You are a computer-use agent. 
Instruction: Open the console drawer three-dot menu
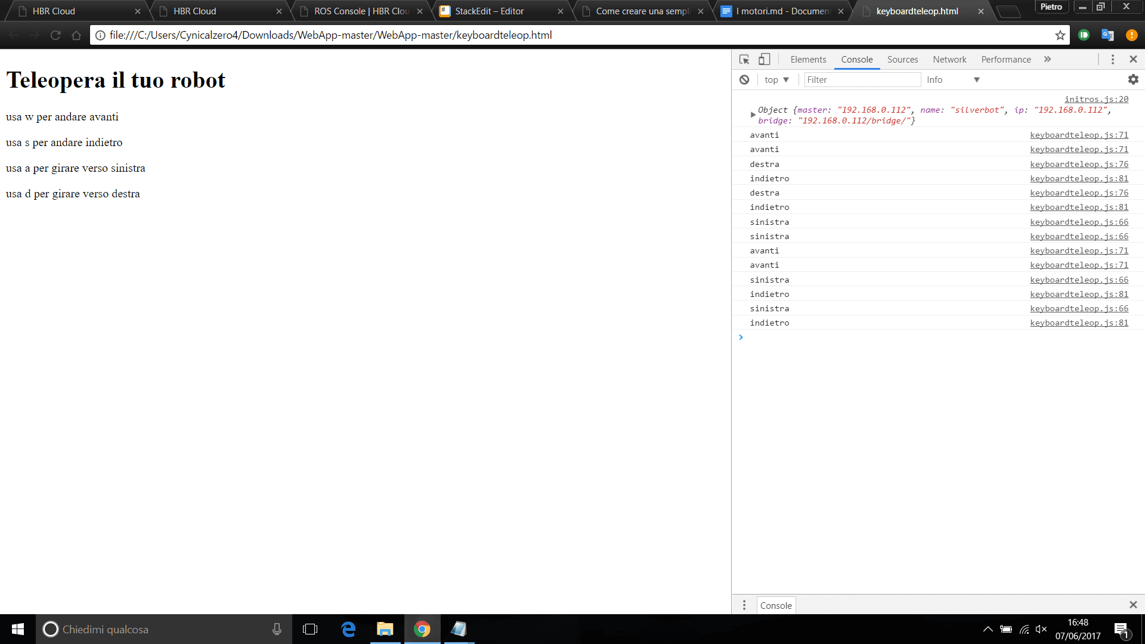[x=744, y=605]
